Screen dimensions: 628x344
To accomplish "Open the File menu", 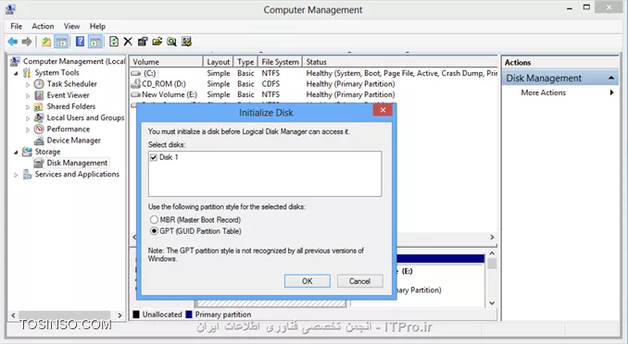I will click(17, 26).
